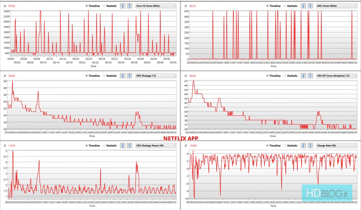Click the down arrow icon in Charge Rate panel
This screenshot has width=361, height=210.
(x=310, y=146)
